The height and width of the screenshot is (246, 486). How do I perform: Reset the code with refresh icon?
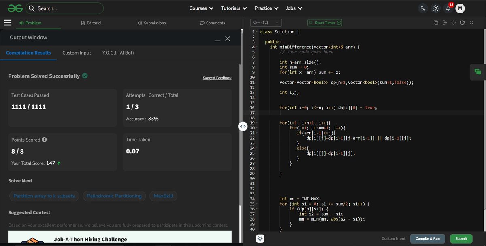click(x=463, y=23)
